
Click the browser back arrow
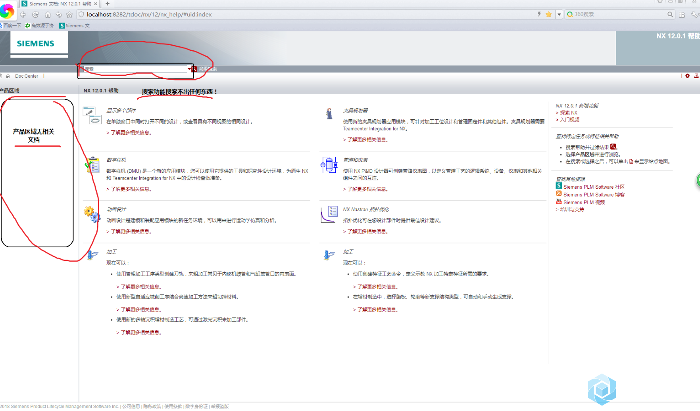tap(23, 15)
